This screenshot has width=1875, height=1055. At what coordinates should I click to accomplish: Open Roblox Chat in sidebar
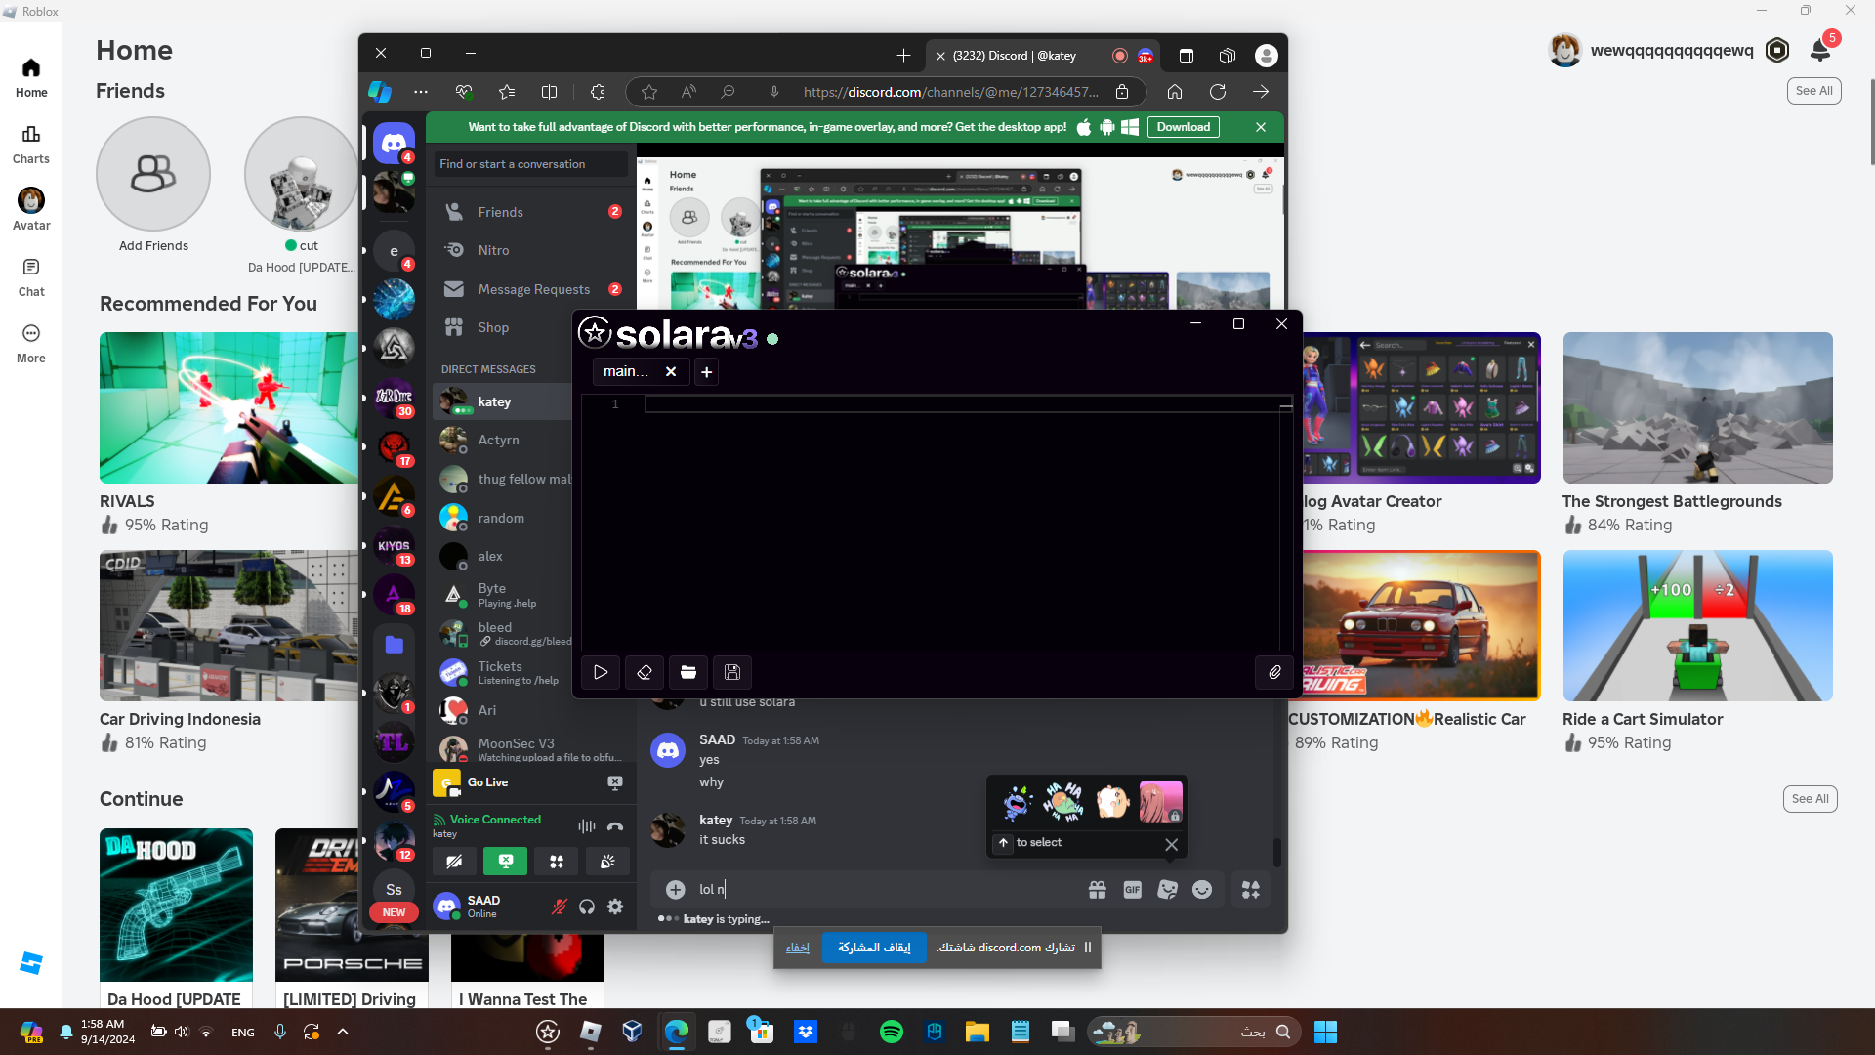[x=31, y=276]
